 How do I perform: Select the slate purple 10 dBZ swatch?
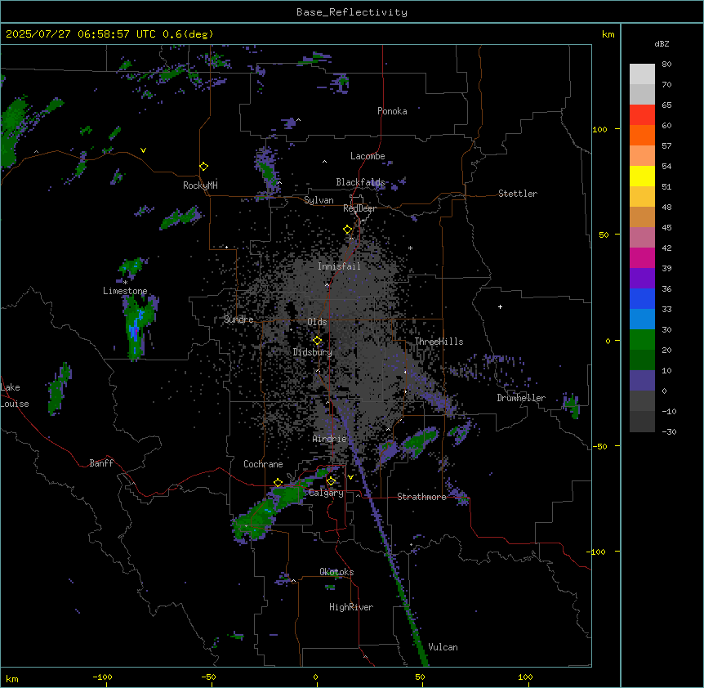[642, 381]
